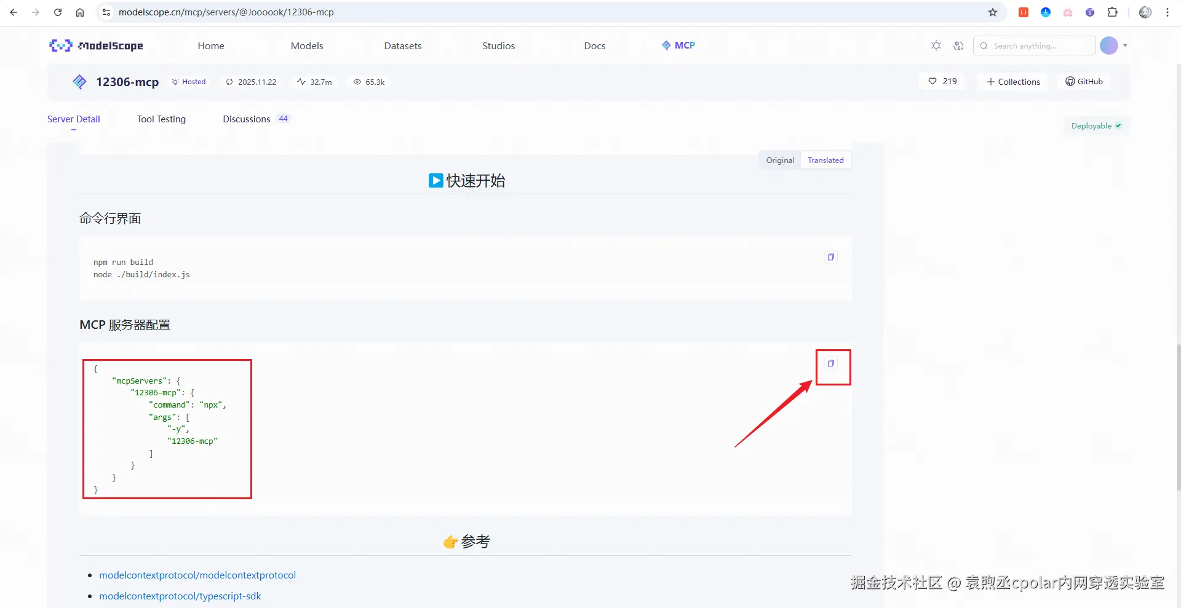
Task: Open the browser extensions puzzle icon
Action: pos(1112,12)
